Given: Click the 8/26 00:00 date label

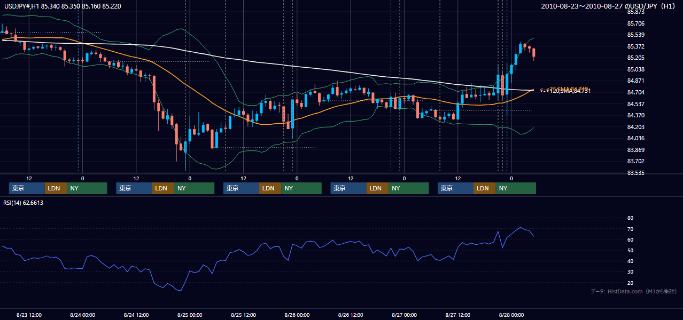Looking at the screenshot, I should pos(297,315).
